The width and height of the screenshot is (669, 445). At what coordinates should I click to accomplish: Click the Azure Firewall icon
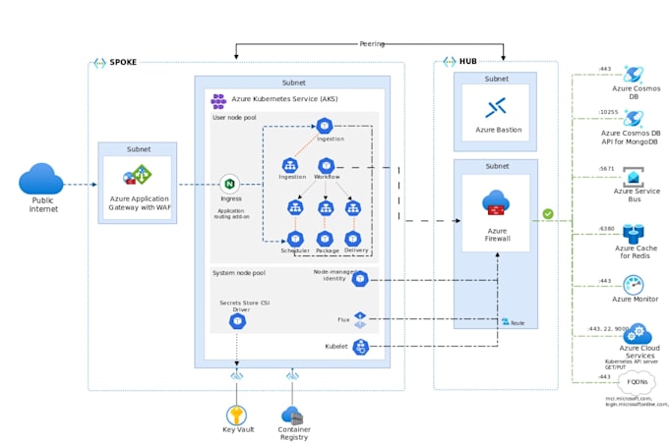tap(496, 203)
